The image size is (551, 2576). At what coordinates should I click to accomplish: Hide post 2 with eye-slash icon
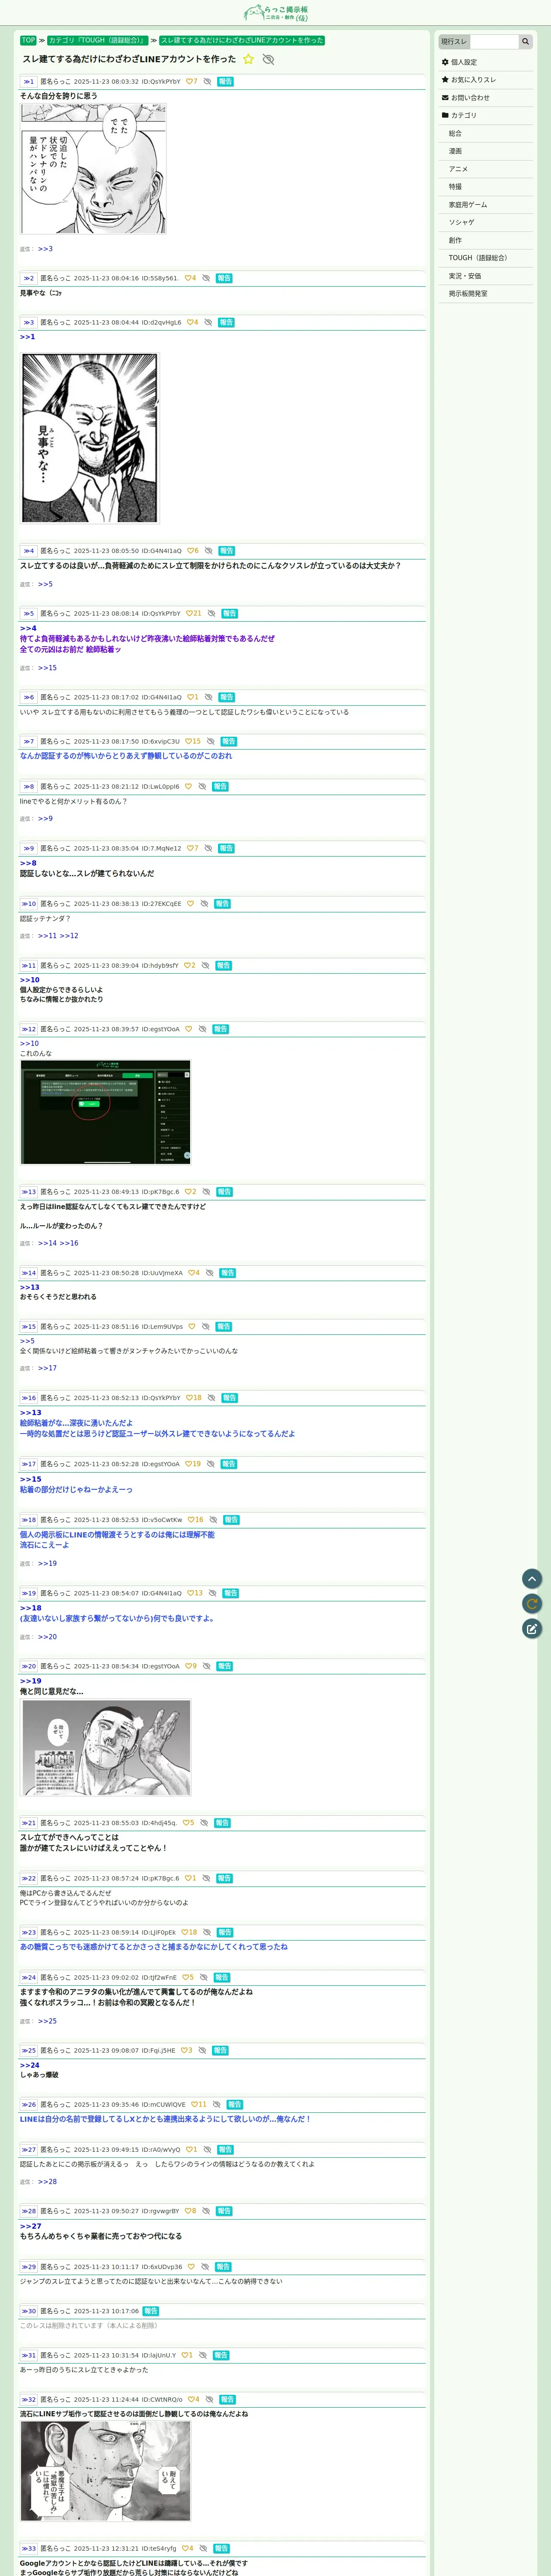pos(206,278)
